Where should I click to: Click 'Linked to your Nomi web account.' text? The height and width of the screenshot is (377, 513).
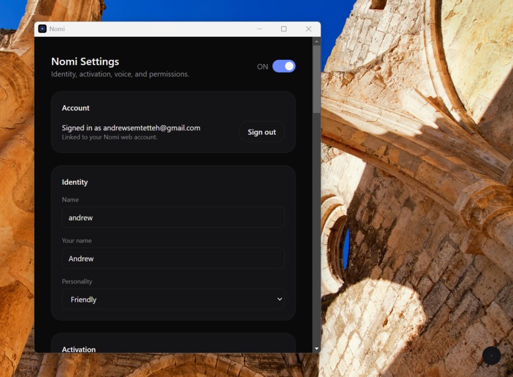(x=109, y=137)
